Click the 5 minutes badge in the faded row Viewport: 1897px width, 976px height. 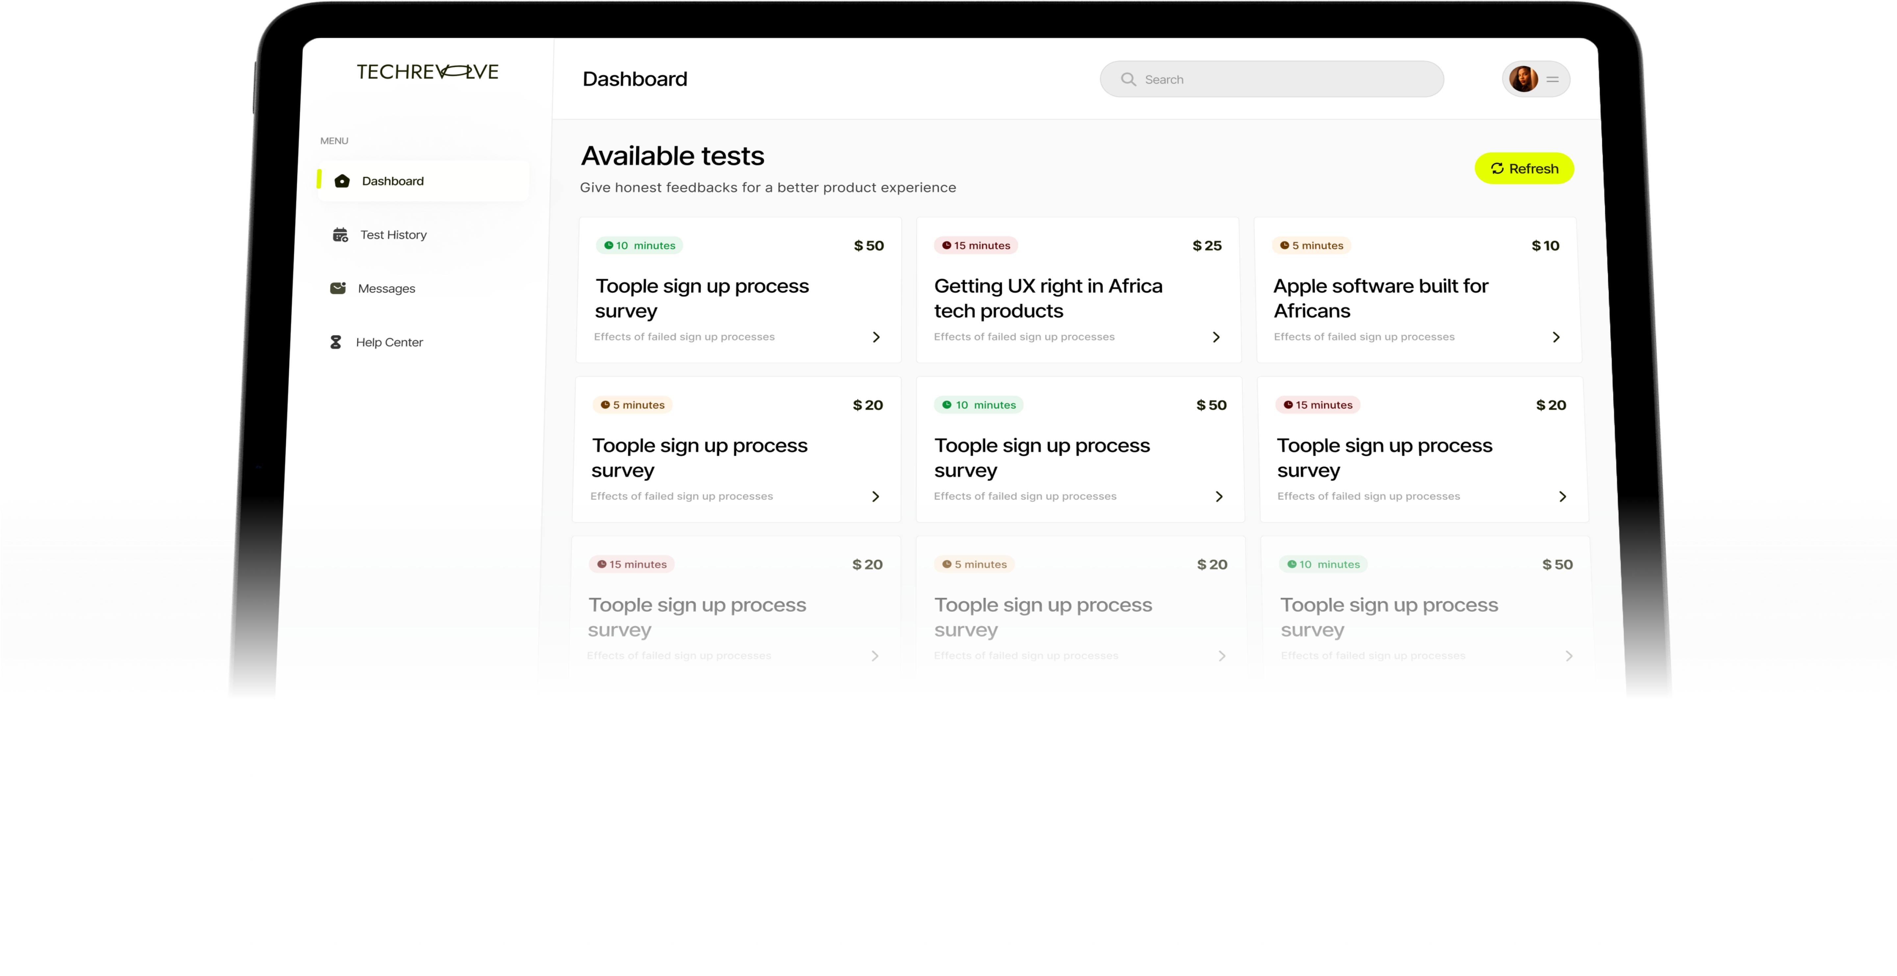point(974,564)
